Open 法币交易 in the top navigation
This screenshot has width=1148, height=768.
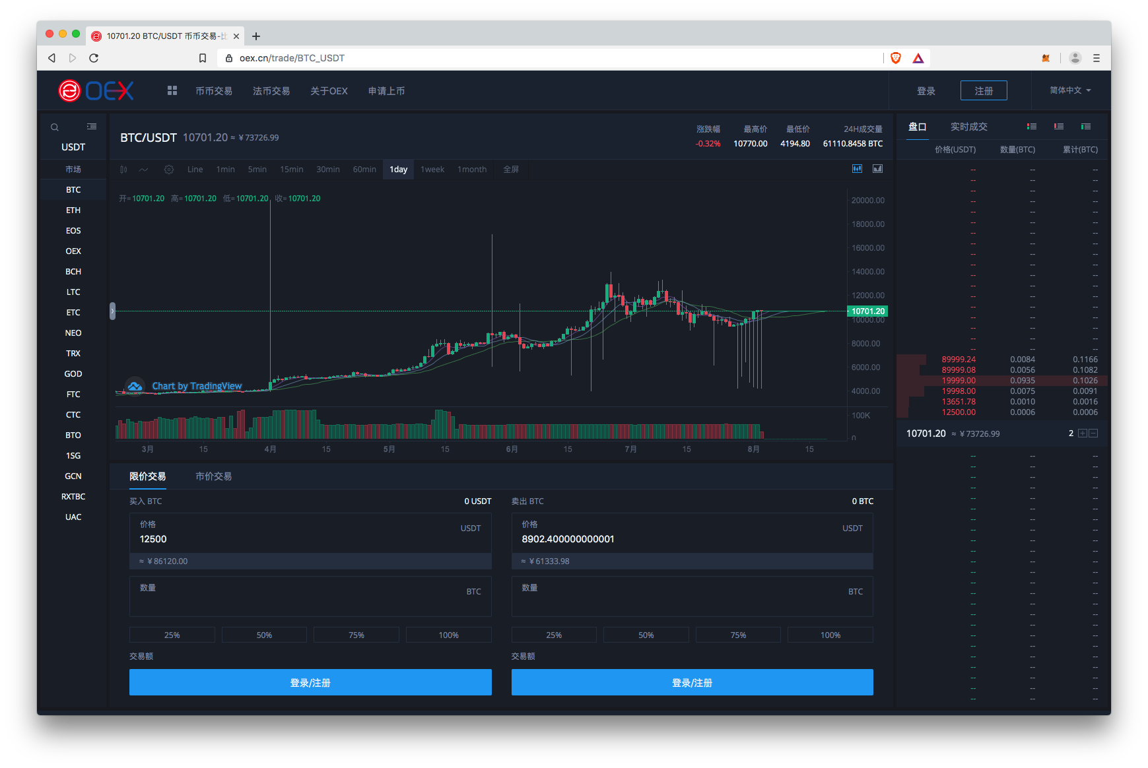(271, 91)
